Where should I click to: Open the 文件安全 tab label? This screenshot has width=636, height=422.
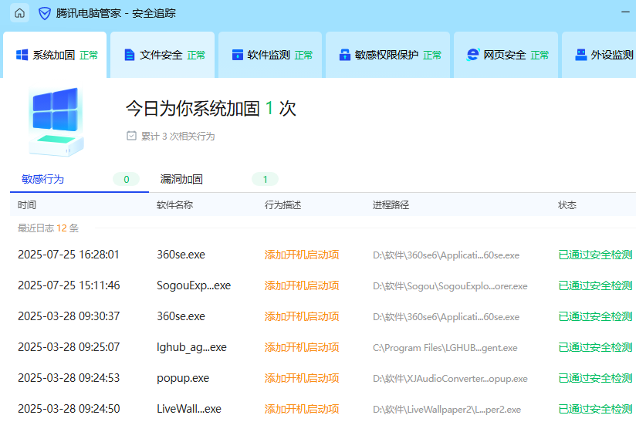coord(161,55)
